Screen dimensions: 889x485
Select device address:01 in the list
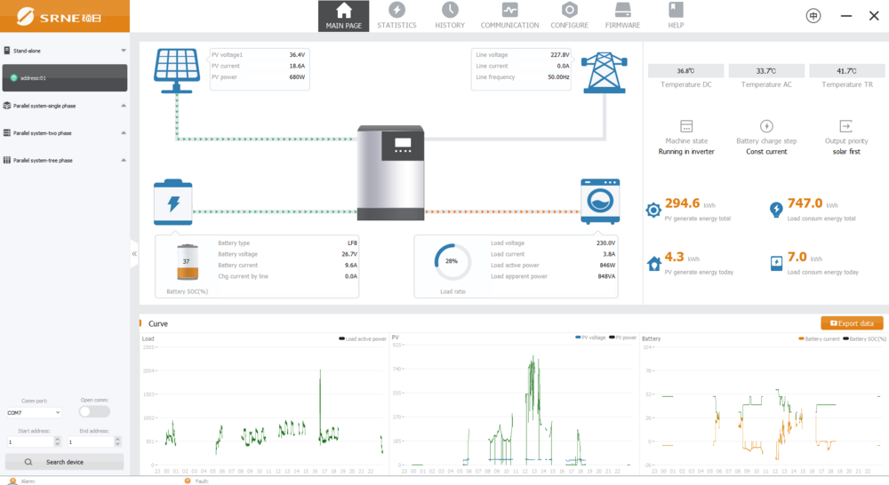64,78
